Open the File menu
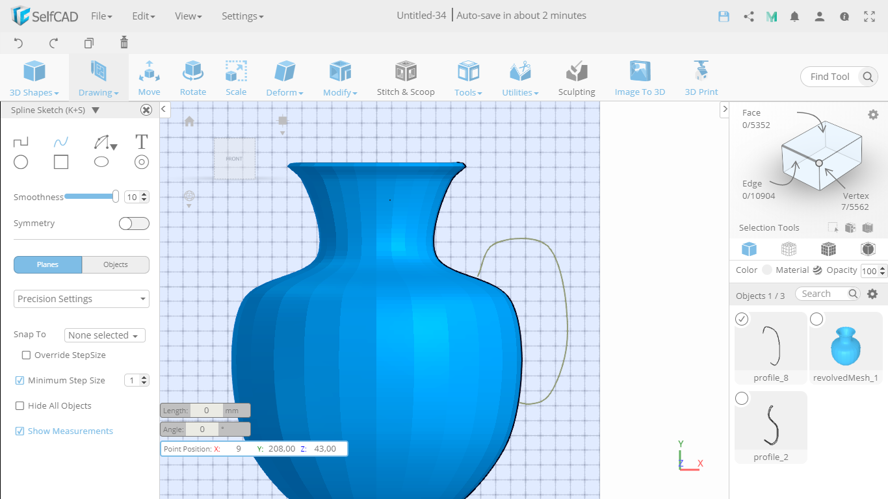 (101, 16)
